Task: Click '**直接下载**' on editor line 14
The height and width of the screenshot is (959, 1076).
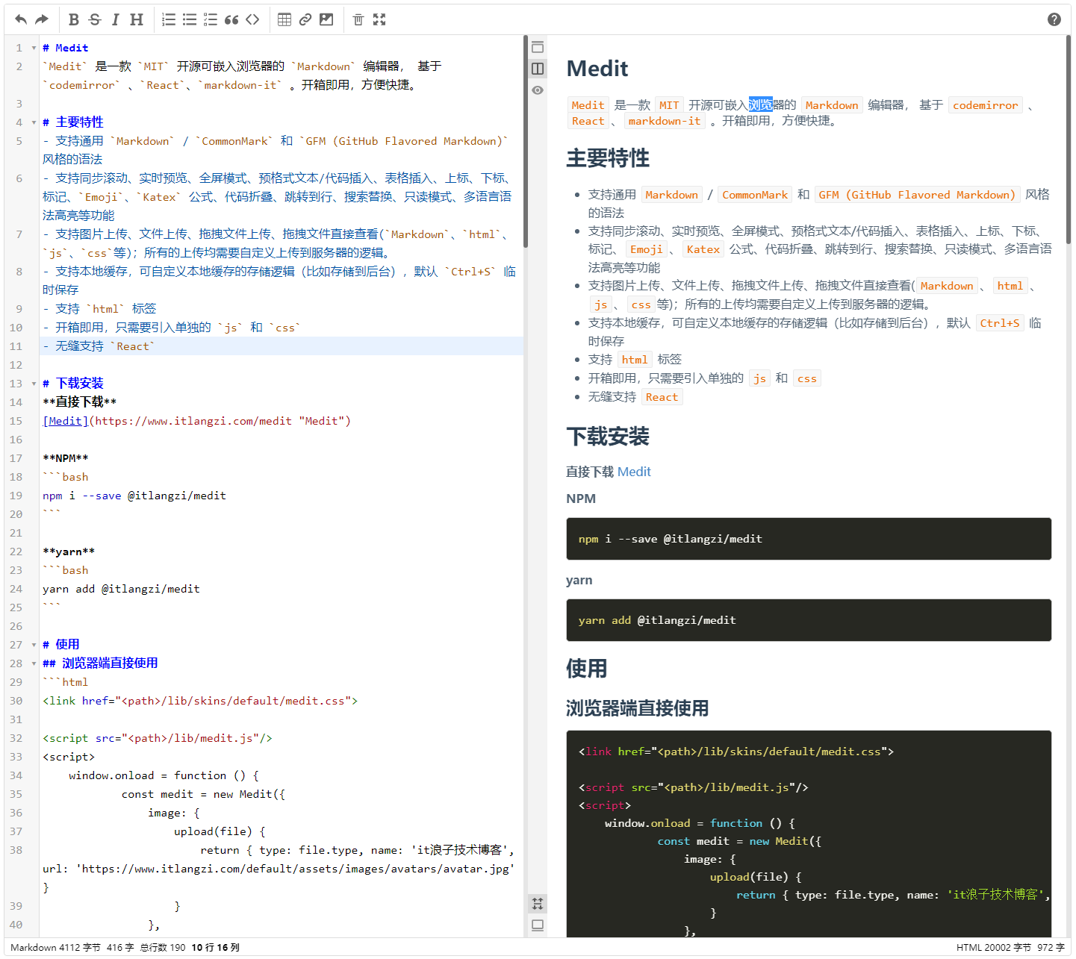Action: coord(79,402)
